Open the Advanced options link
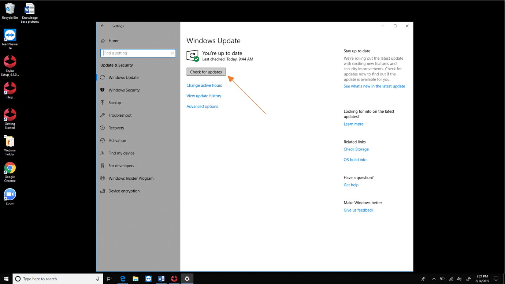 (x=202, y=106)
